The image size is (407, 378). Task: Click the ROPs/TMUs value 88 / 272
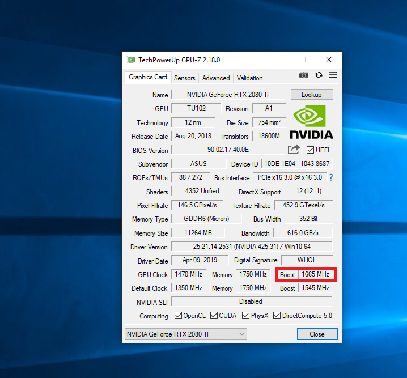coord(190,177)
